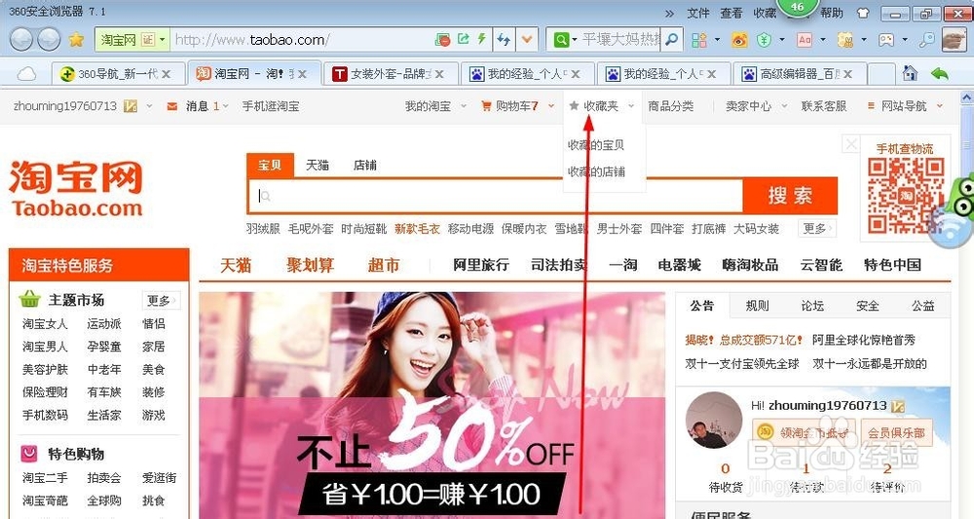
Task: Click the Taobao logo
Action: coord(76,188)
